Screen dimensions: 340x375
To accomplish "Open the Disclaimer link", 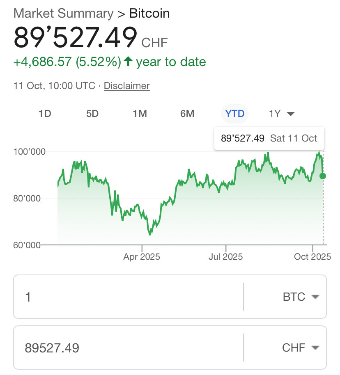I will coord(126,86).
